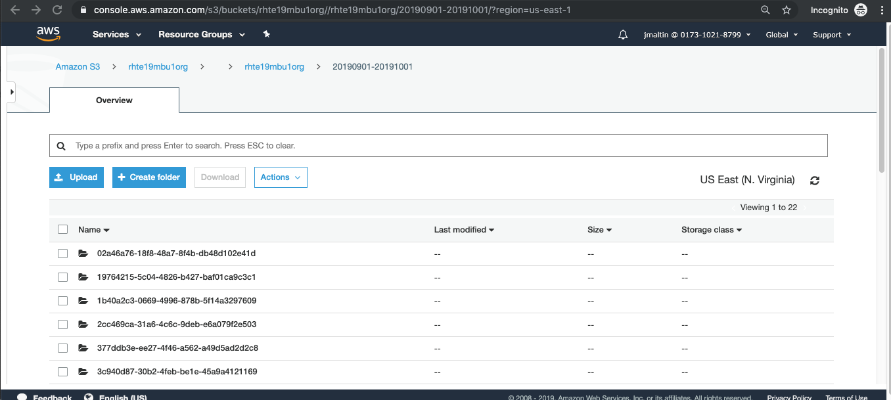Select checkbox for 3c940d87-30b2 folder
This screenshot has width=891, height=400.
pos(63,372)
